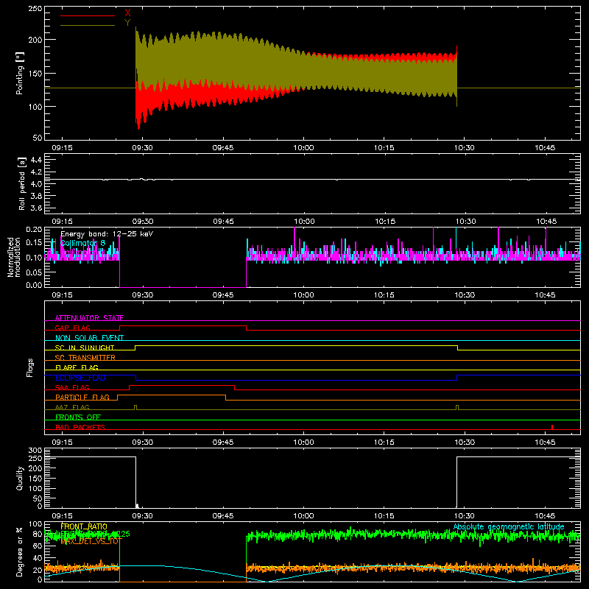This screenshot has width=589, height=589.
Task: Click the SAA_FLAG label
Action: point(72,387)
